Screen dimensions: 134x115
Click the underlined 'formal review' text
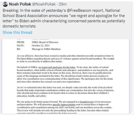pyautogui.click(x=87, y=102)
